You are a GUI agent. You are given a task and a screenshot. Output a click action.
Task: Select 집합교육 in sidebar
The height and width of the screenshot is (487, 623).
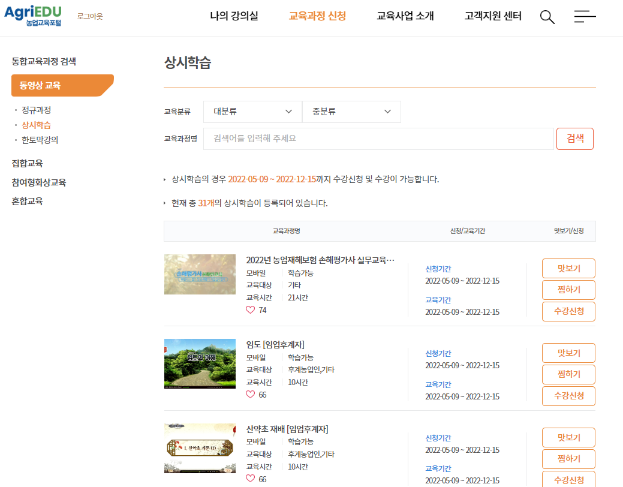coord(27,163)
